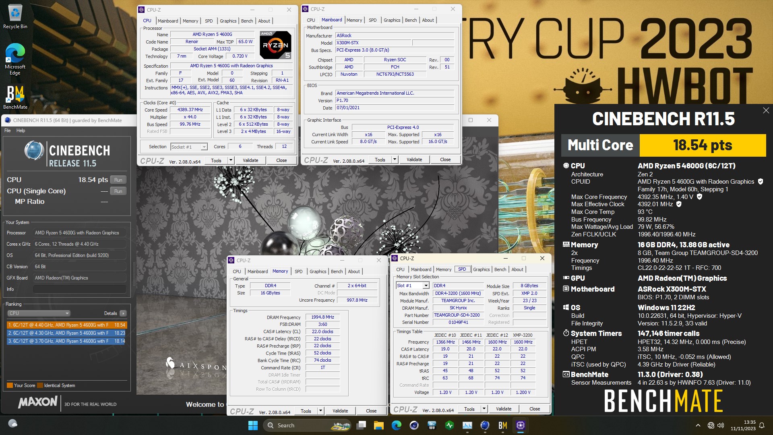Open File menu in Cinebench
Image resolution: width=773 pixels, height=435 pixels.
click(8, 130)
